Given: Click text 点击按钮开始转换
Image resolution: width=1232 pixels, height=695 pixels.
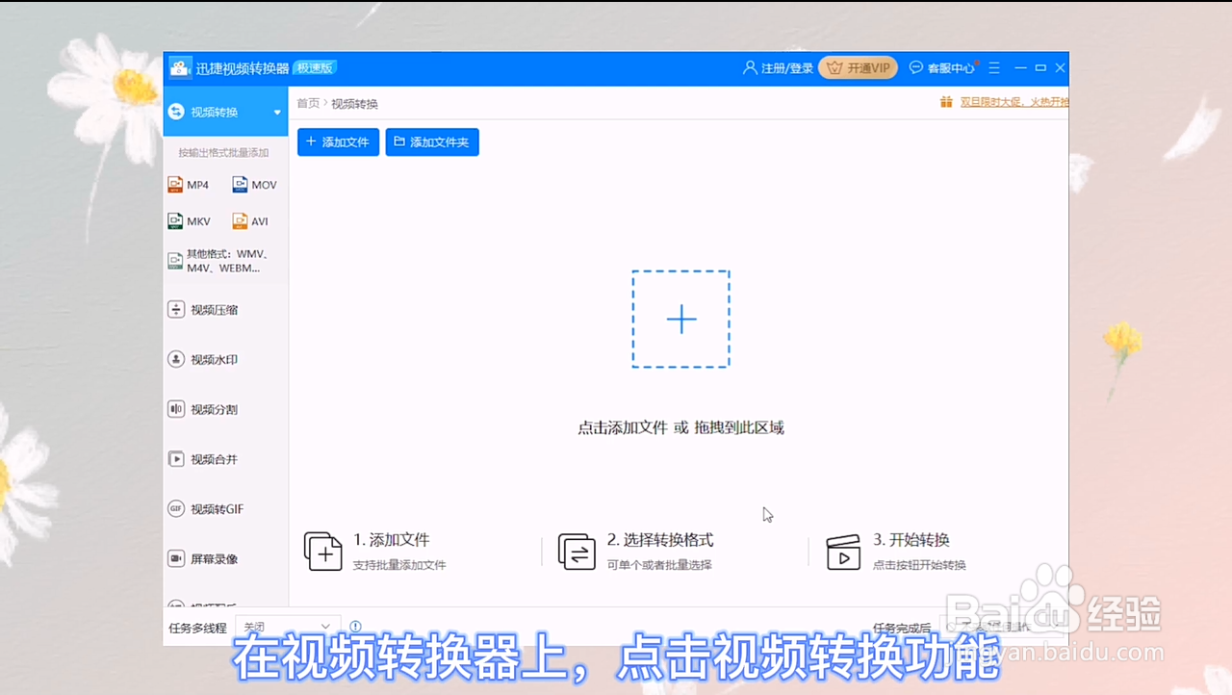Looking at the screenshot, I should [x=919, y=565].
